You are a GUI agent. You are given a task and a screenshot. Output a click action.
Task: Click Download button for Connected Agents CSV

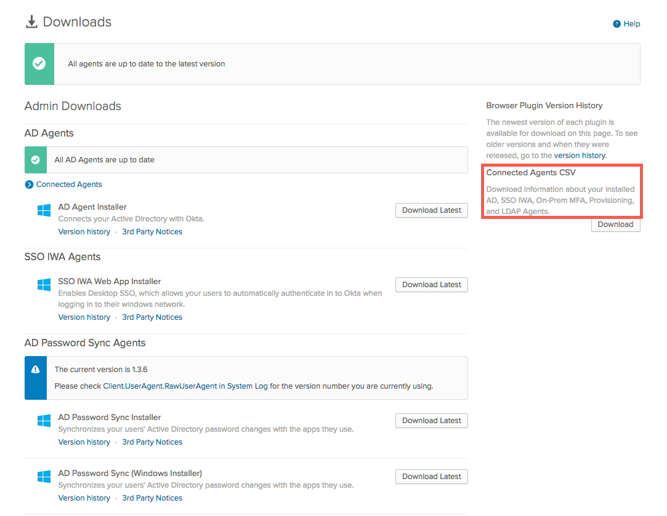coord(615,224)
